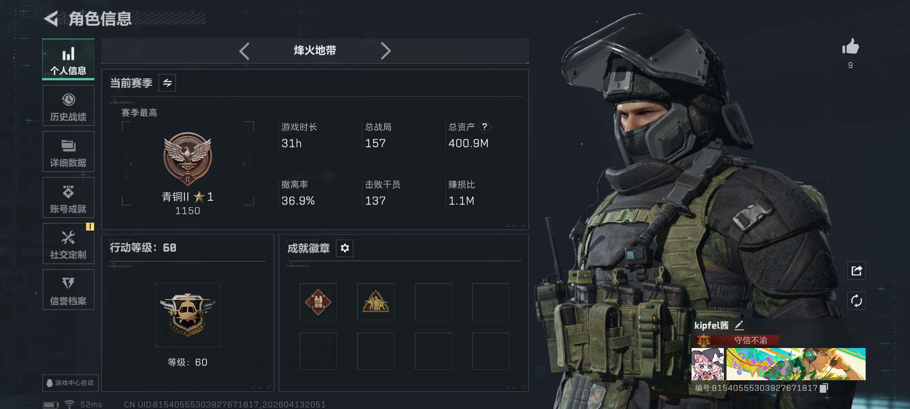
Task: Go back using the arrow beside 角色信息
Action: click(51, 19)
